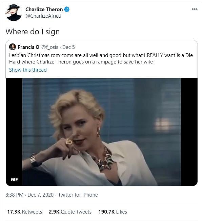Click the quoted tweet text about Die Hard
Viewport: 204px width, 221px height.
(x=101, y=58)
